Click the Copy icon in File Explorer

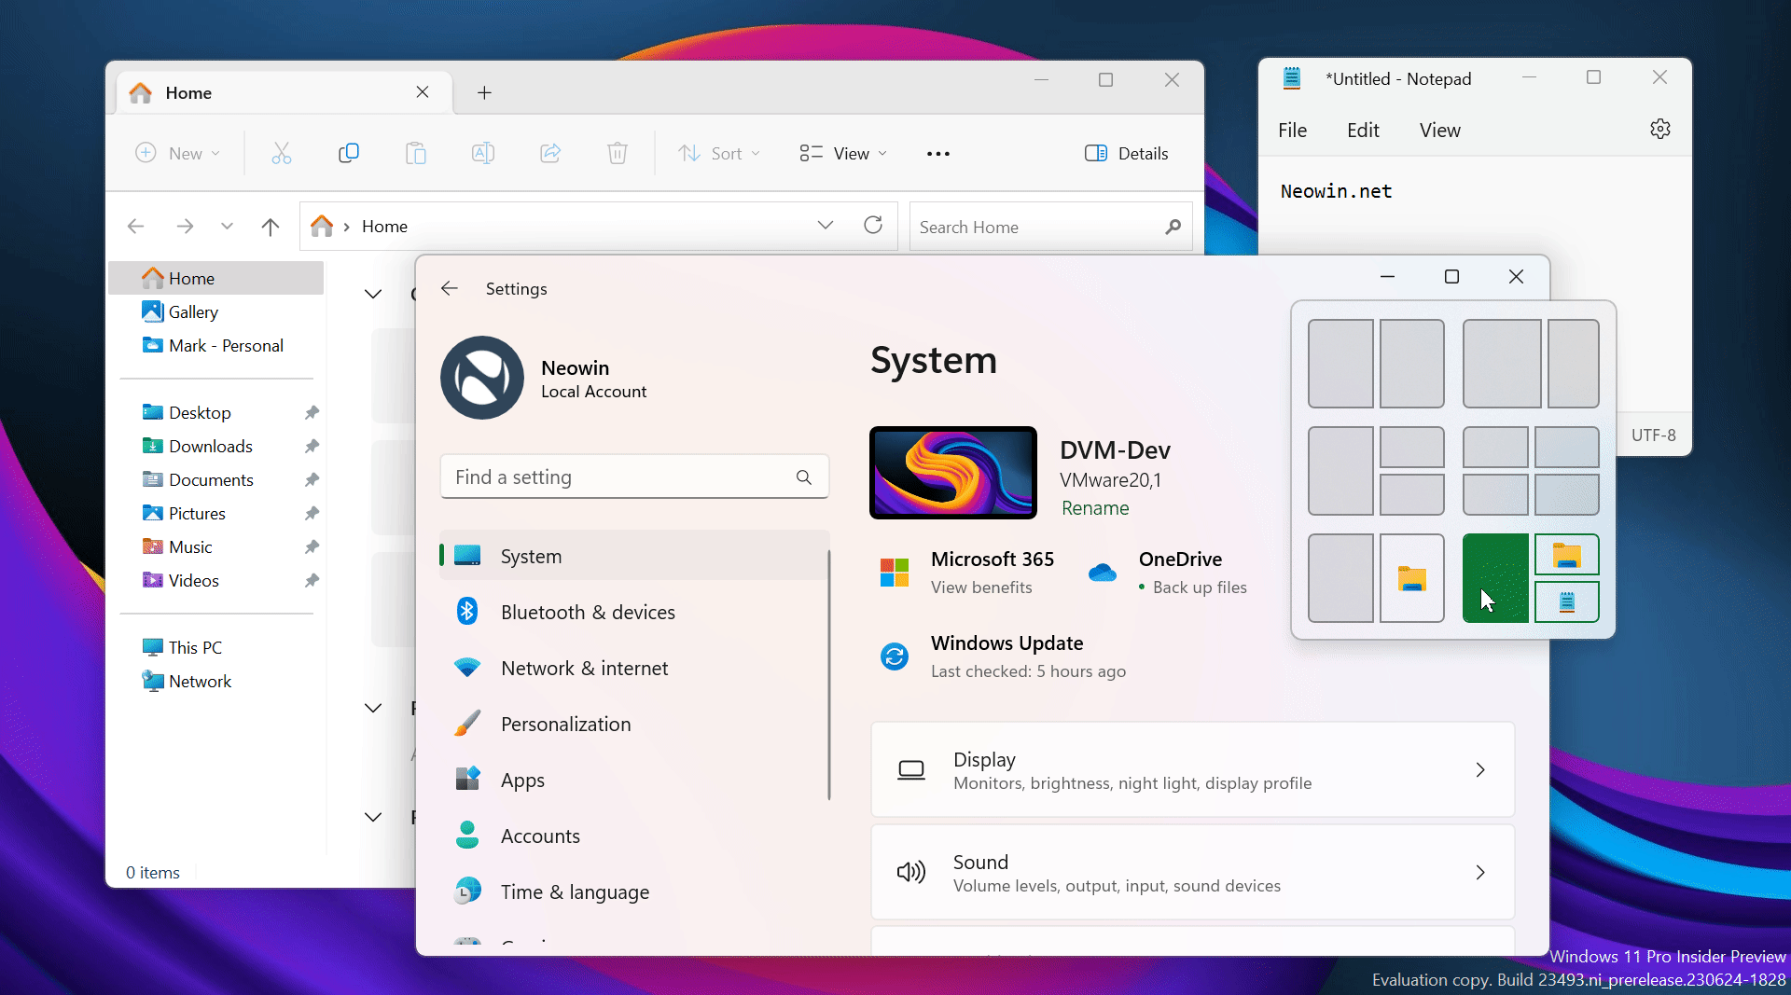349,153
